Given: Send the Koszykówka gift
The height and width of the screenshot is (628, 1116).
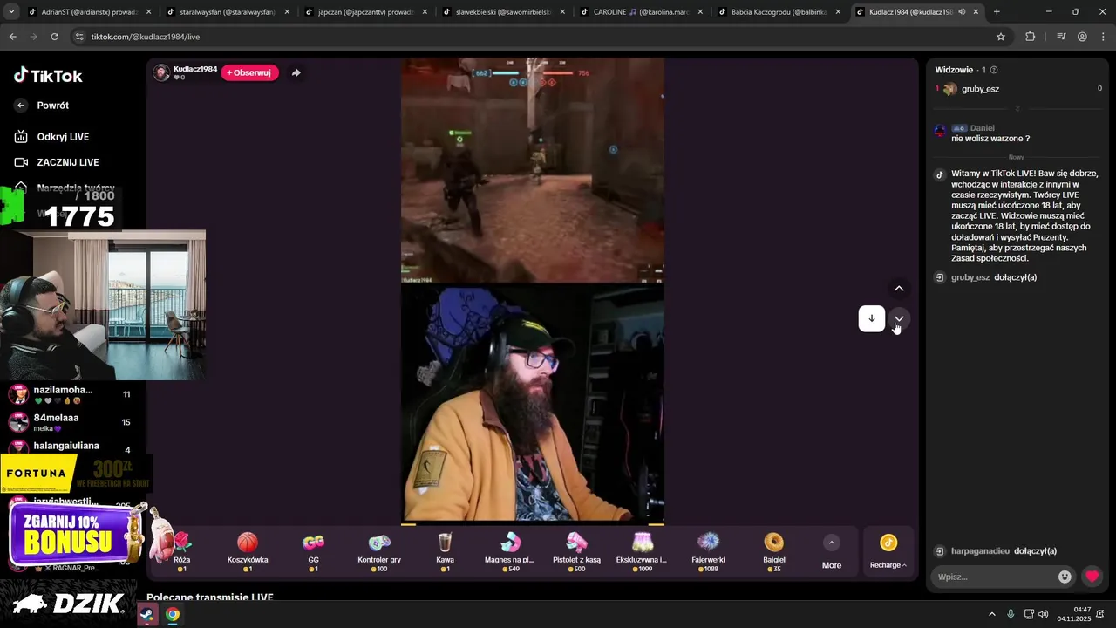Looking at the screenshot, I should click(248, 552).
